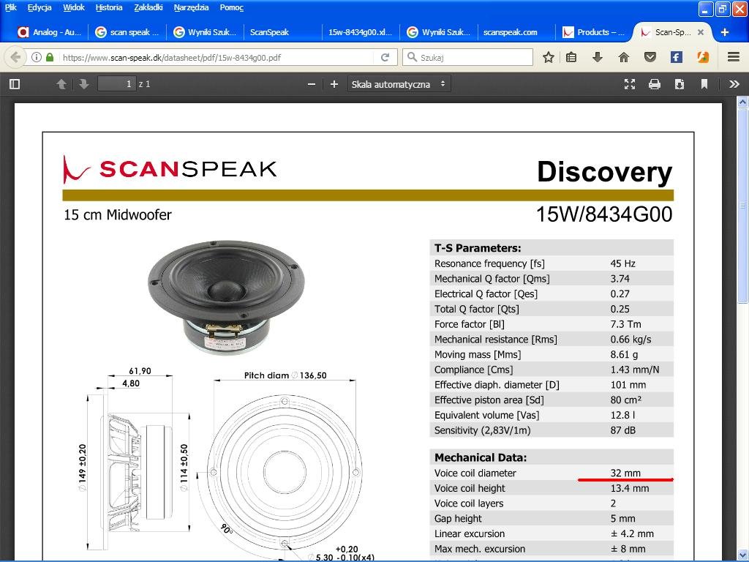Switch to the scanspeak.com tab
The width and height of the screenshot is (749, 562).
tap(516, 32)
